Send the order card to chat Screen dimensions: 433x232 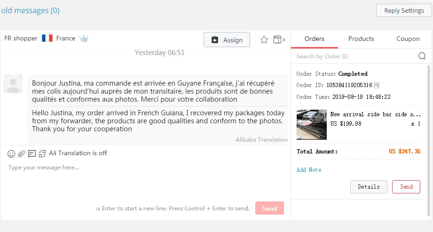pos(406,187)
